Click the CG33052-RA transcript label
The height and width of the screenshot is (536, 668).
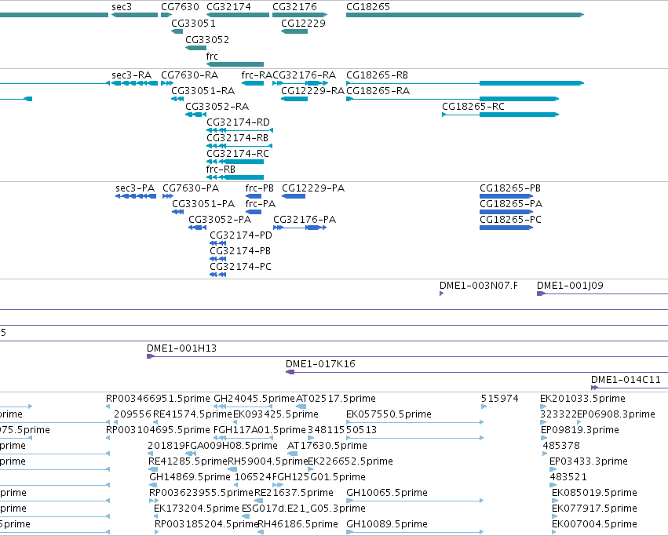tap(217, 107)
